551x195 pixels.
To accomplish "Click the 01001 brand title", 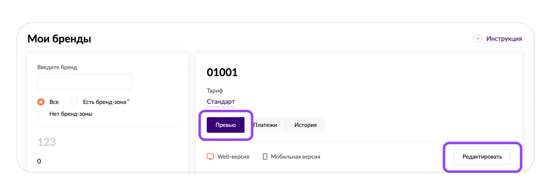I will click(x=222, y=72).
